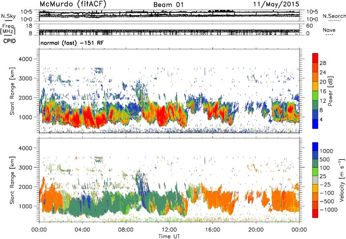The width and height of the screenshot is (346, 239).
Task: Click the Velocity [m s-1] colorbar label
Action: [342, 180]
